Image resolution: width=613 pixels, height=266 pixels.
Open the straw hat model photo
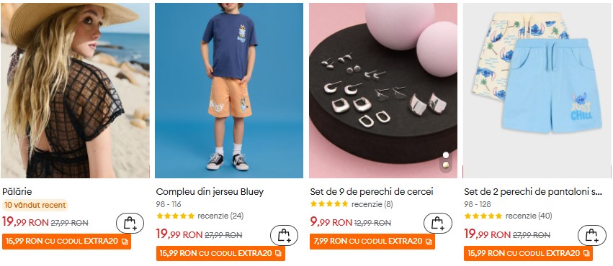tap(75, 91)
